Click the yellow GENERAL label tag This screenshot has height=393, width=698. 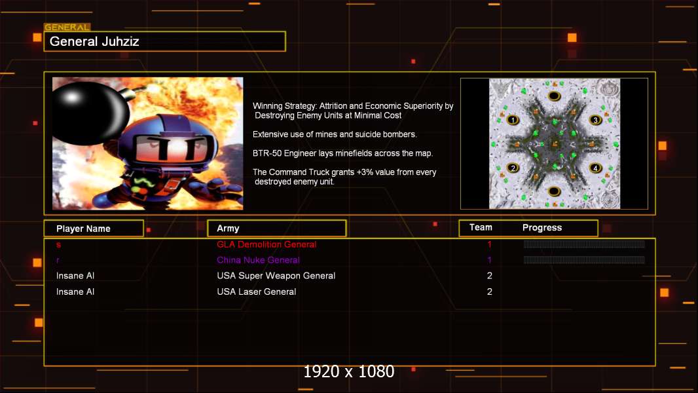[67, 27]
